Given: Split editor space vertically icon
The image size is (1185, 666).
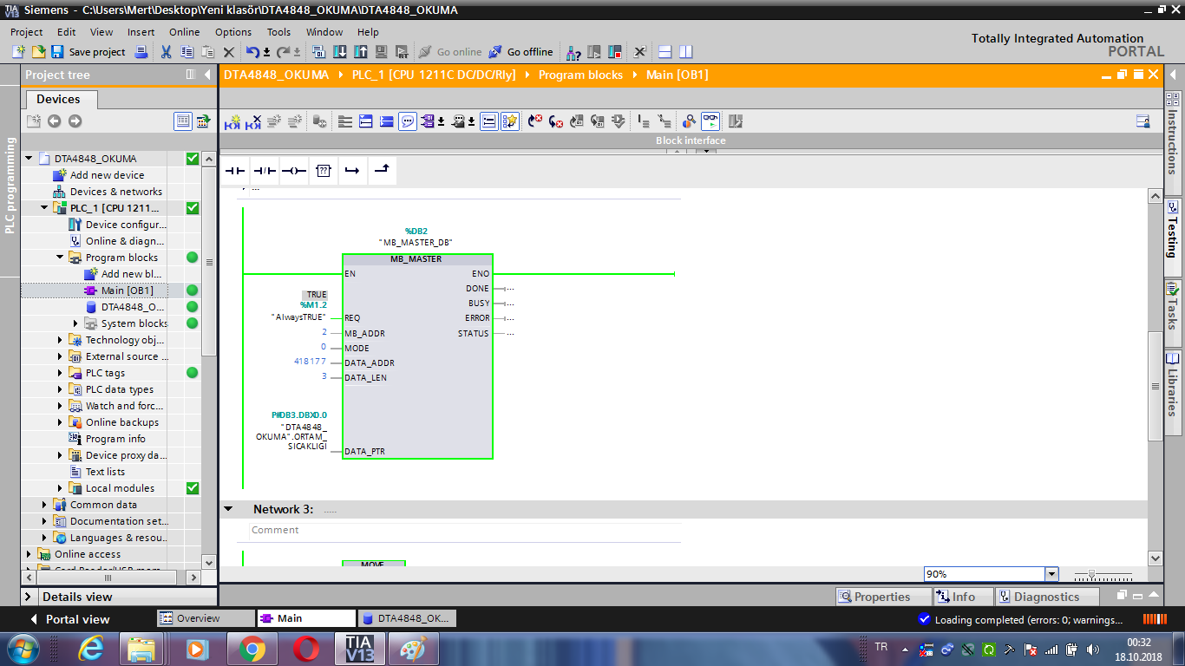Looking at the screenshot, I should [686, 52].
